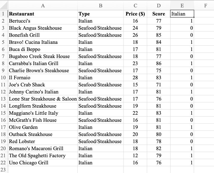Select column D header
214x173 pixels.
[x=158, y=5]
